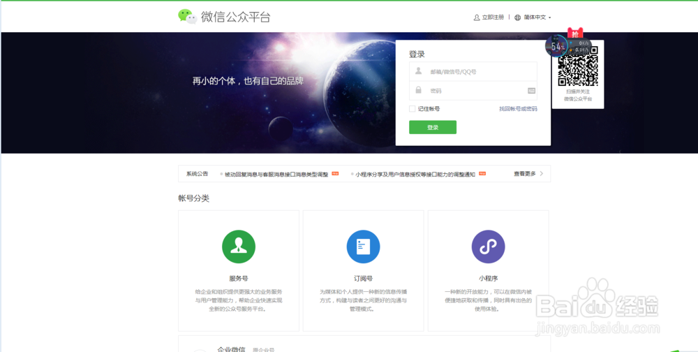Open announcement 小程序分享及用户信息授权等接口能力的调整通知
Screen dimensions: 698x352
click(415, 174)
